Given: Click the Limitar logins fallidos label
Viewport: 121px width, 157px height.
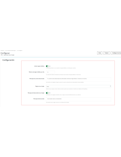Looking at the screenshot, I should click(x=39, y=66).
